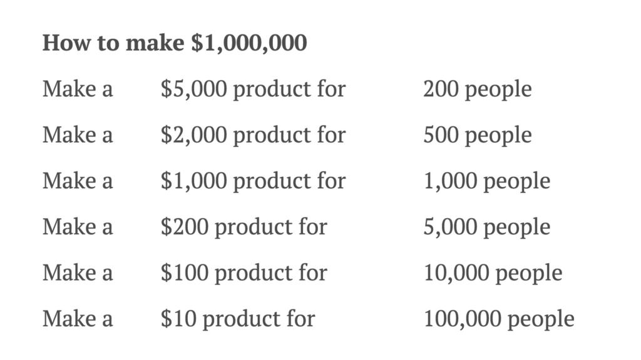Click 'Make a' in the $2,000 row
641x360 pixels.
coord(78,135)
